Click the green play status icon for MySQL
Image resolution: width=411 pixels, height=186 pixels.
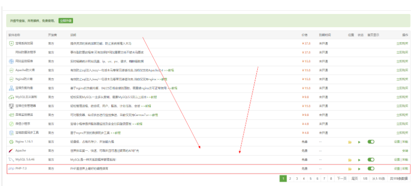pyautogui.click(x=360, y=160)
